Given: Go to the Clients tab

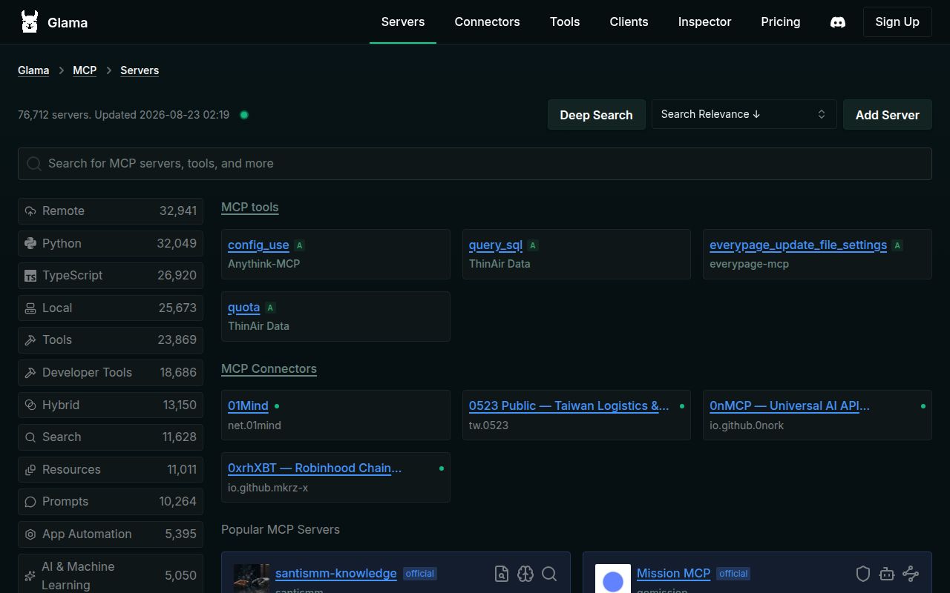Looking at the screenshot, I should coord(629,22).
